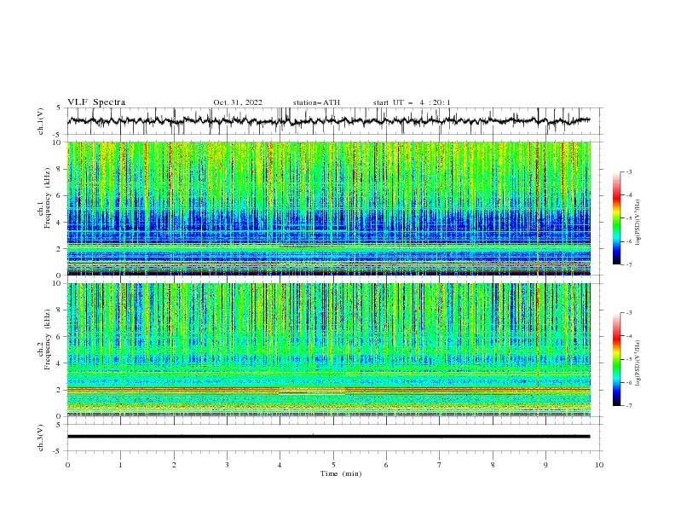Click the "VLF Spectra" title text

(x=96, y=102)
